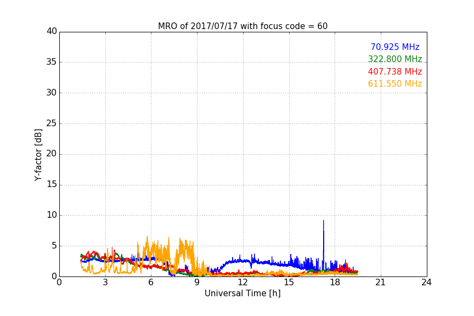
Task: Click the y-axis tick label 10
Action: [x=52, y=215]
